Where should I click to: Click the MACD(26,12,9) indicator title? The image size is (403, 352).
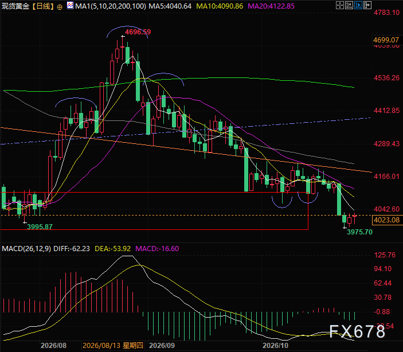[x=26, y=249]
